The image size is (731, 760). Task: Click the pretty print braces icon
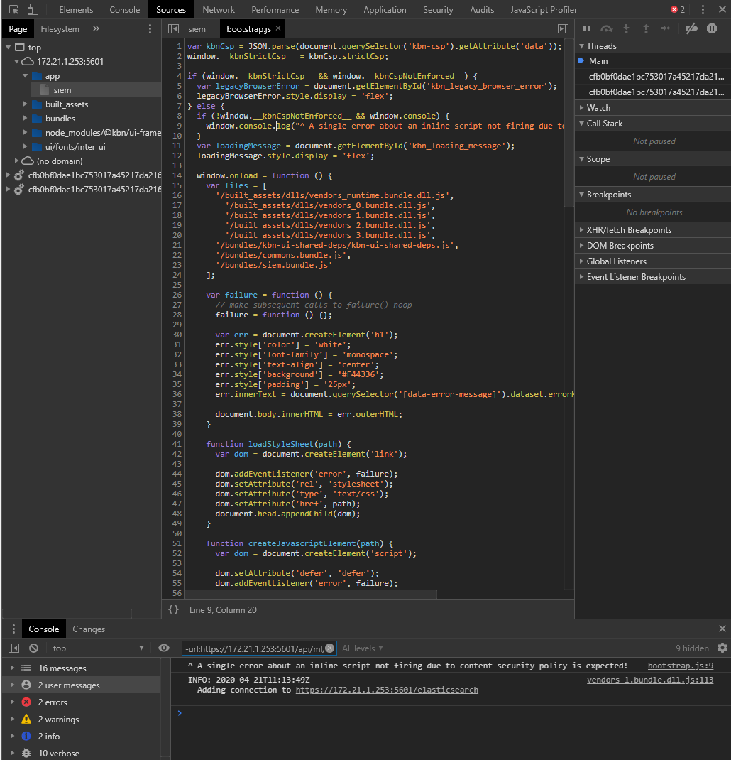[x=174, y=609]
